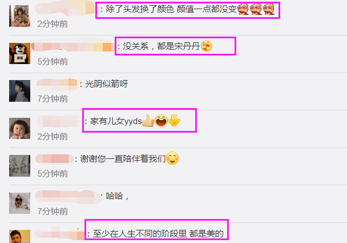Open the Kumamon bear avatar profile
This screenshot has width=347, height=243.
click(x=19, y=53)
